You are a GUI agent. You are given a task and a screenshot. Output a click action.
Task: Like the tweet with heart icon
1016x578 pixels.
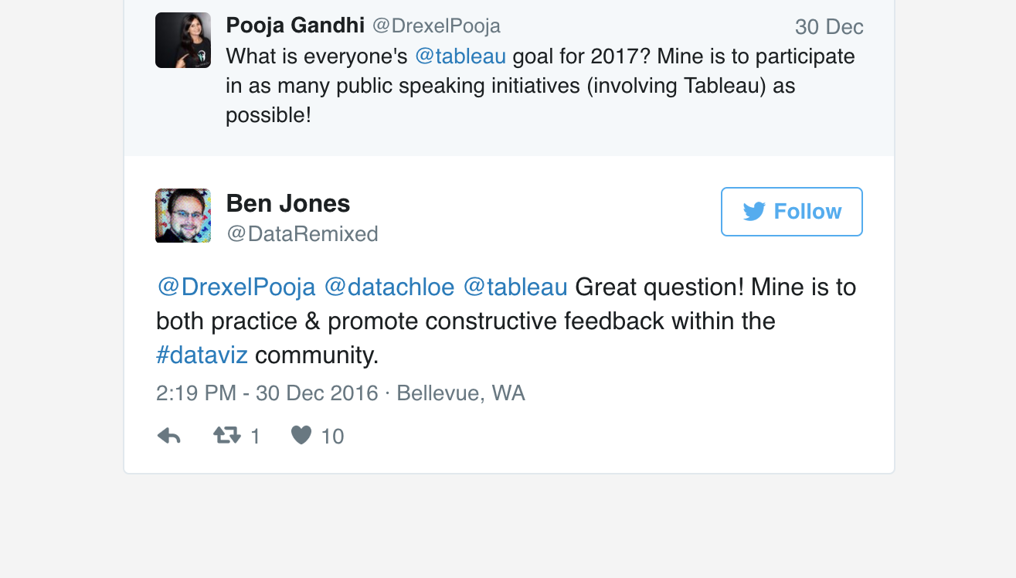(301, 437)
